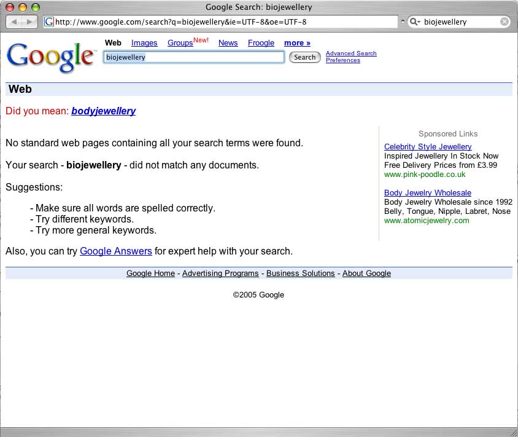Click the Google Search button

tap(304, 57)
